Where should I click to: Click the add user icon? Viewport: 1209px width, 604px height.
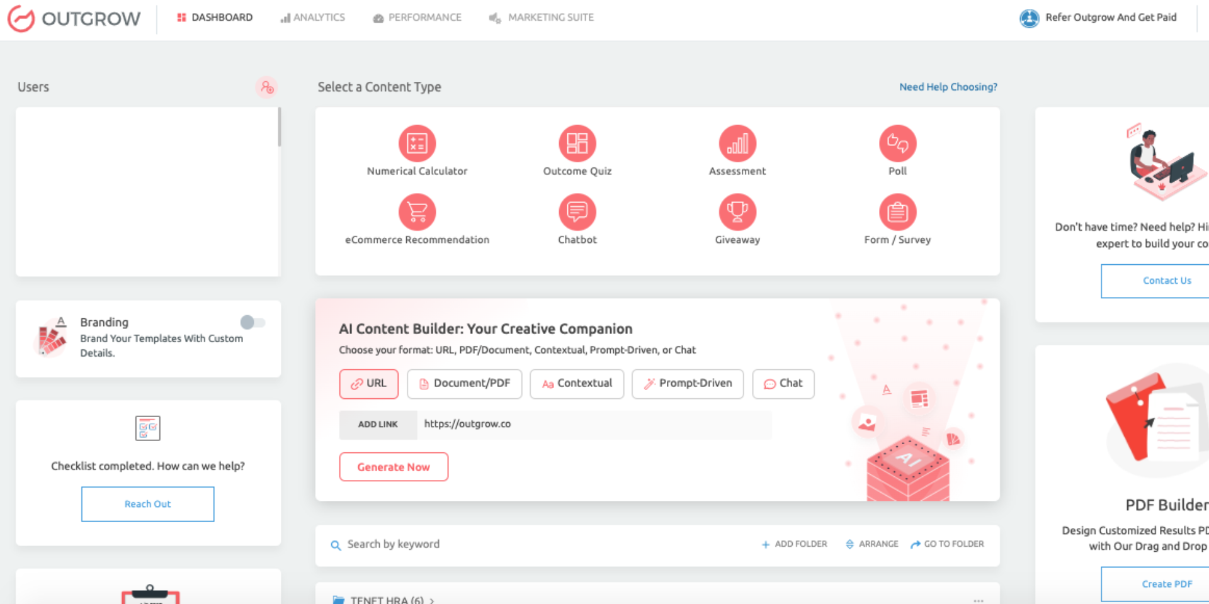click(267, 87)
